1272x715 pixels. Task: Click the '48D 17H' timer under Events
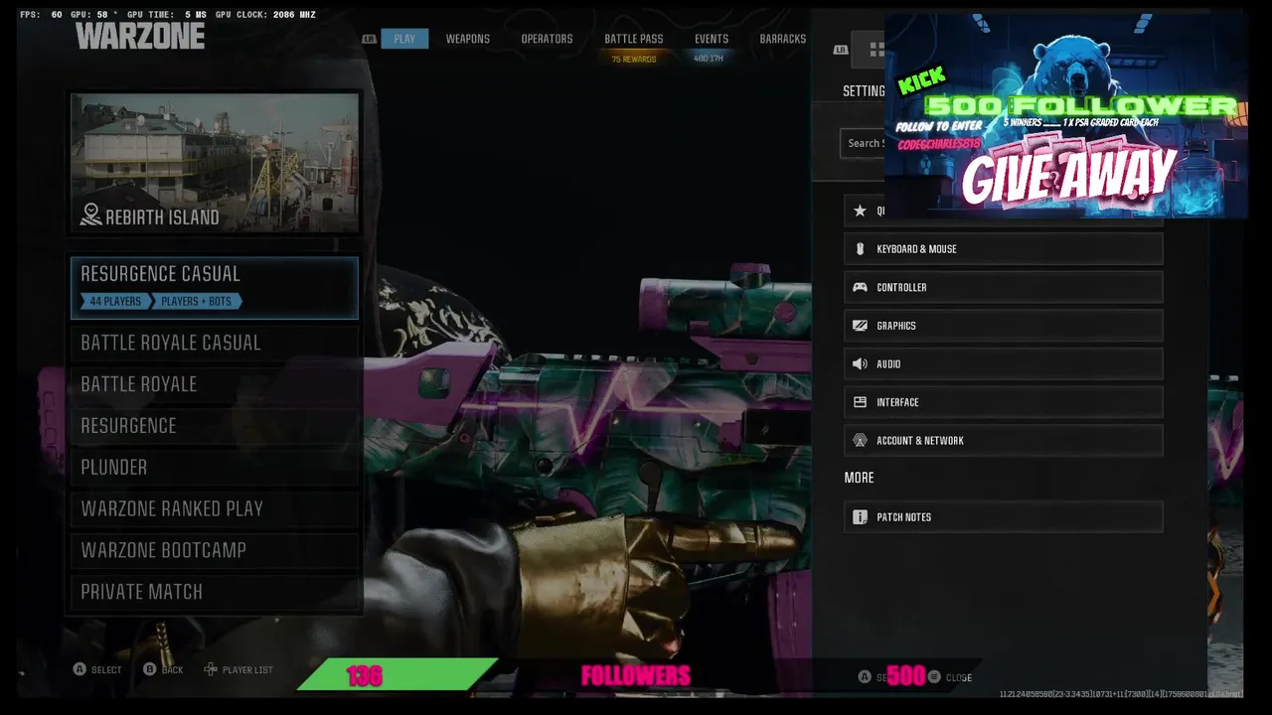(x=709, y=59)
